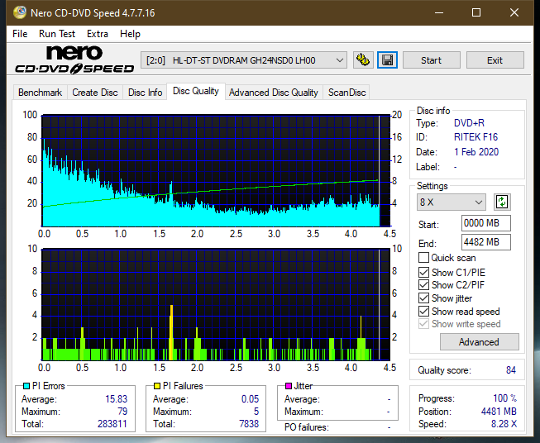Click the Speed value 8.28 X

[504, 424]
